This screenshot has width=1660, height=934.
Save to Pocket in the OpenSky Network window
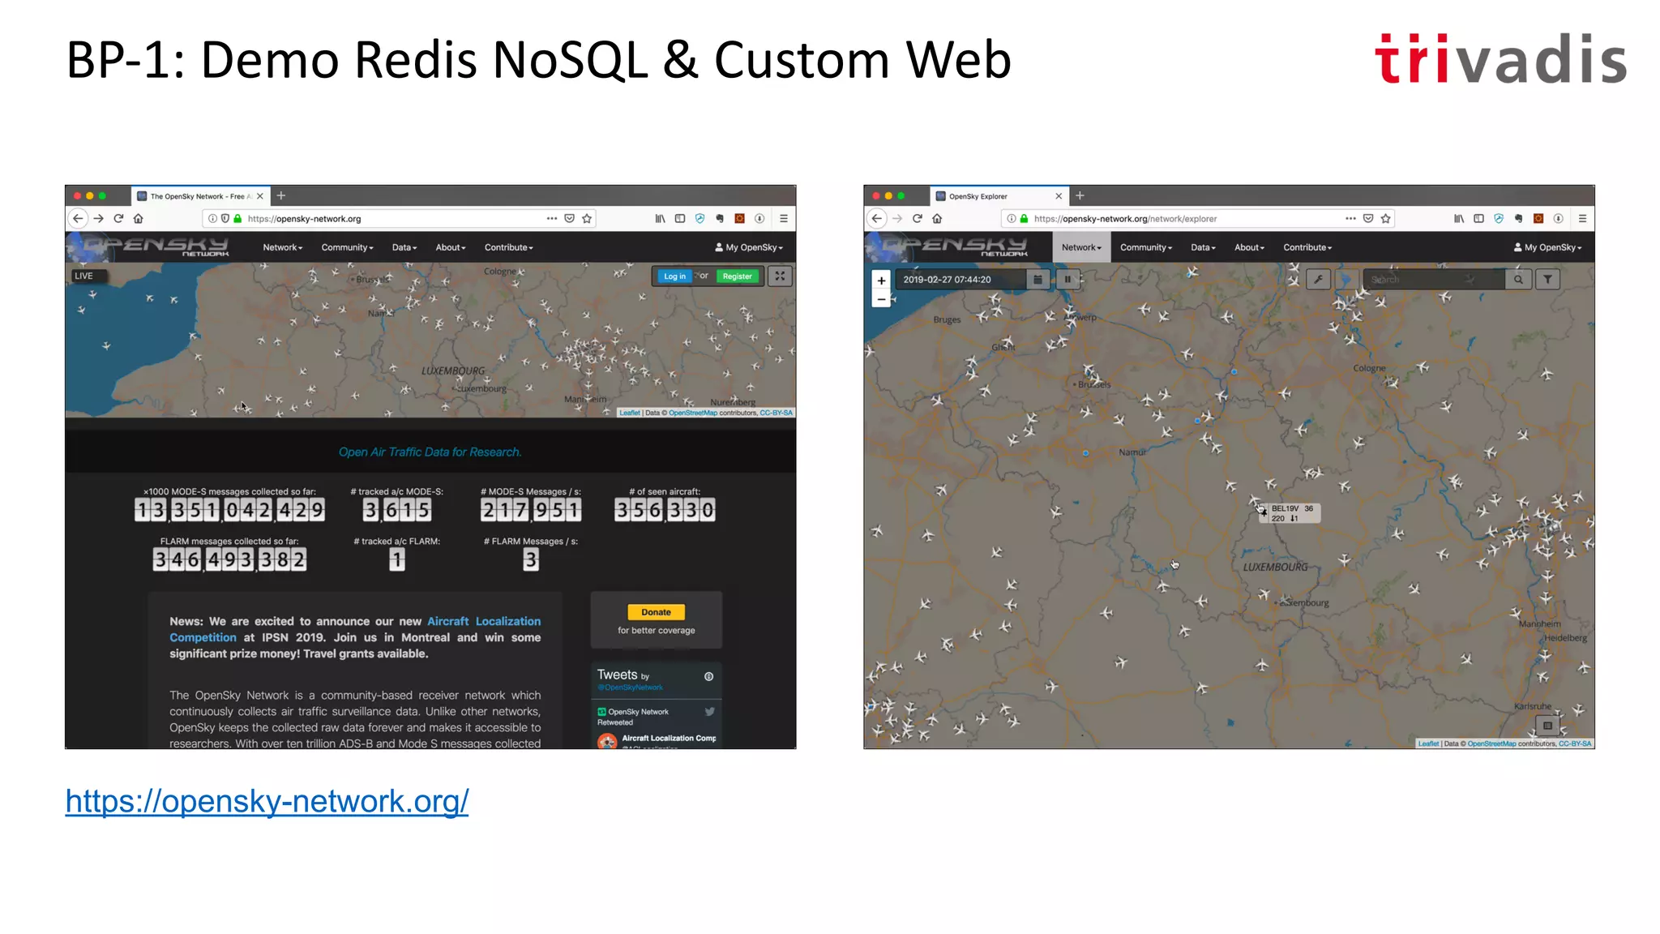click(570, 218)
